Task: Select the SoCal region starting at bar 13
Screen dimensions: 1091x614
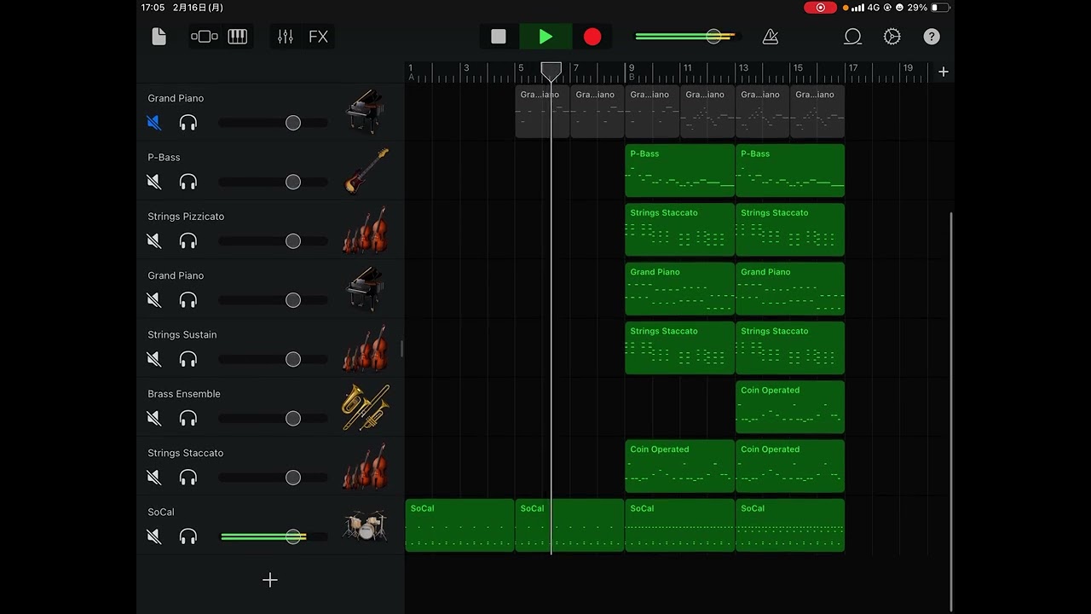Action: (x=790, y=525)
